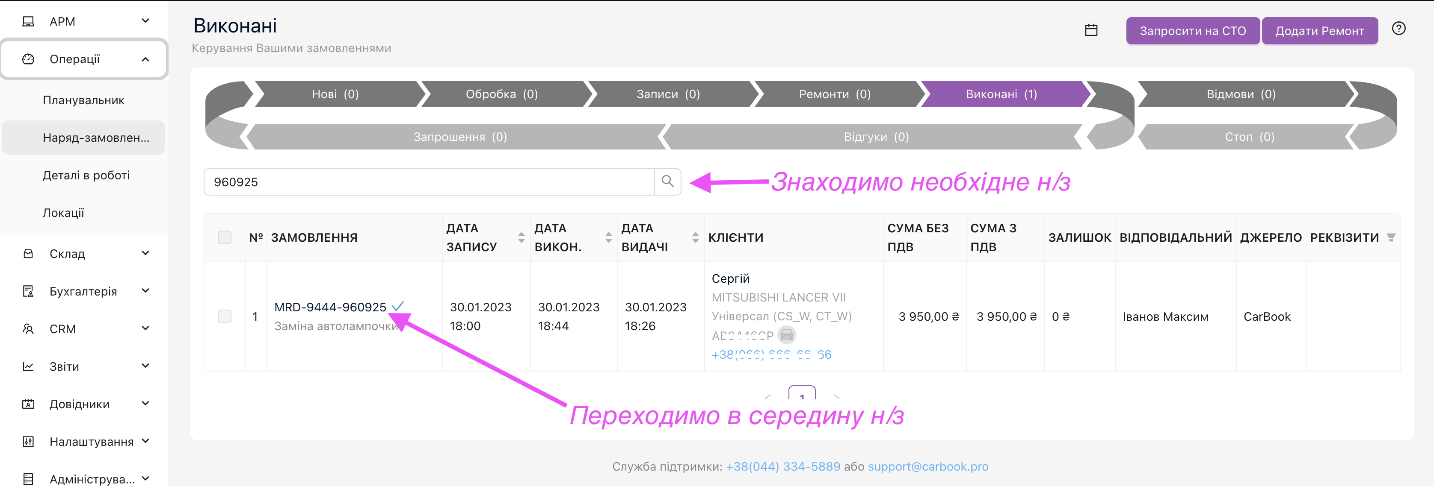Click the Додати Ремонт button

pos(1319,31)
